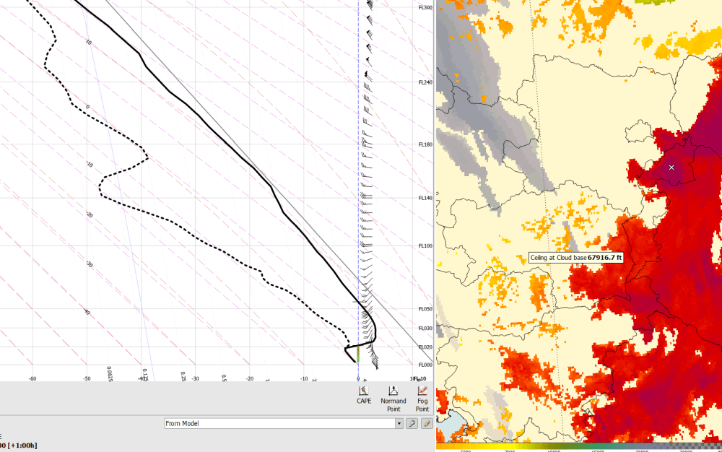This screenshot has width=722, height=452.
Task: Expand the From Model dropdown
Action: (399, 424)
